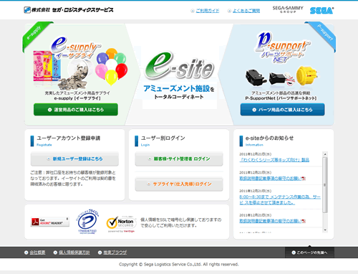
Task: Open the second 取扱説明書記載事項 news link
Action: pyautogui.click(x=271, y=179)
